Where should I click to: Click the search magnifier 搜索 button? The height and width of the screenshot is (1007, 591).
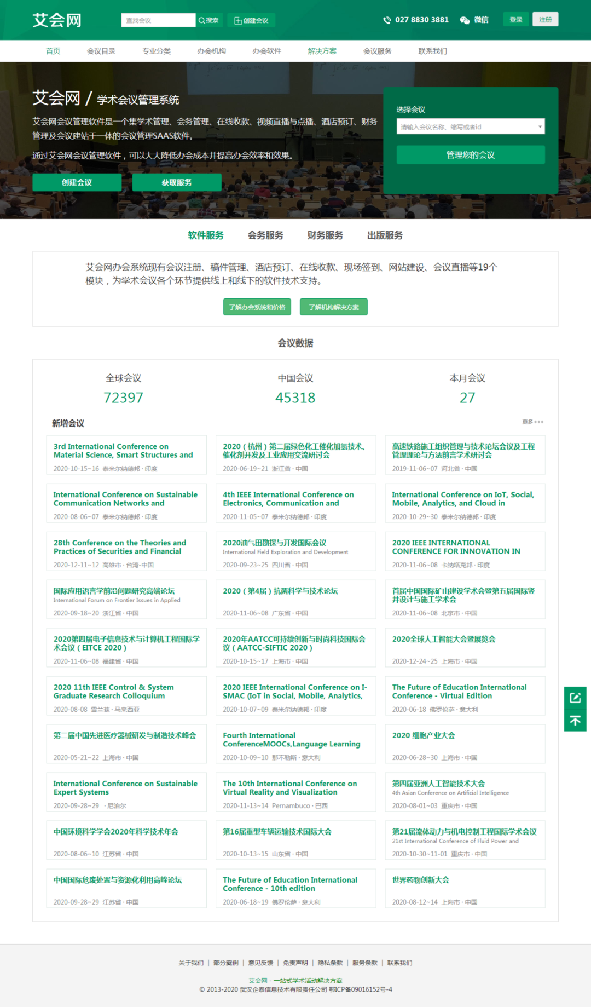coord(209,20)
